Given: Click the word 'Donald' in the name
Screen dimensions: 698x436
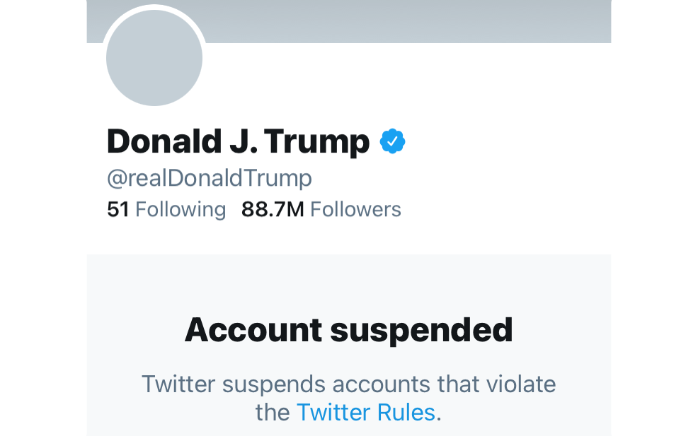Looking at the screenshot, I should pos(164,142).
